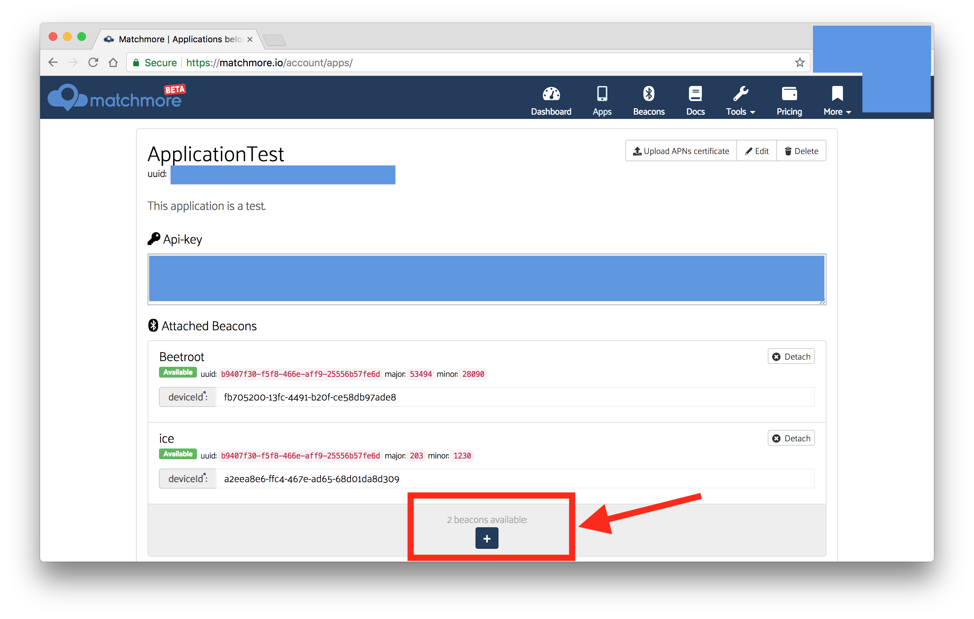Close the Matchmore browser tab
The image size is (974, 619).
[x=250, y=39]
